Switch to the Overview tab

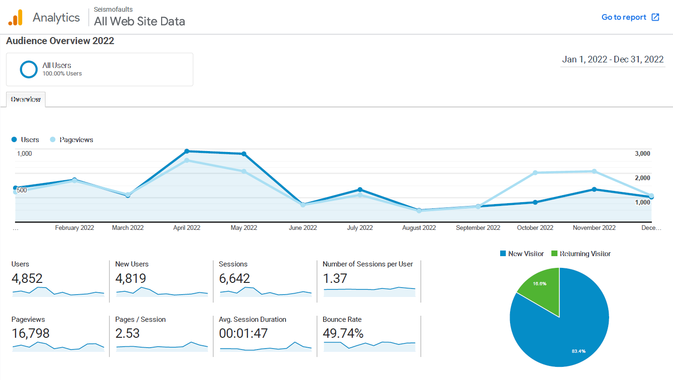pos(25,99)
